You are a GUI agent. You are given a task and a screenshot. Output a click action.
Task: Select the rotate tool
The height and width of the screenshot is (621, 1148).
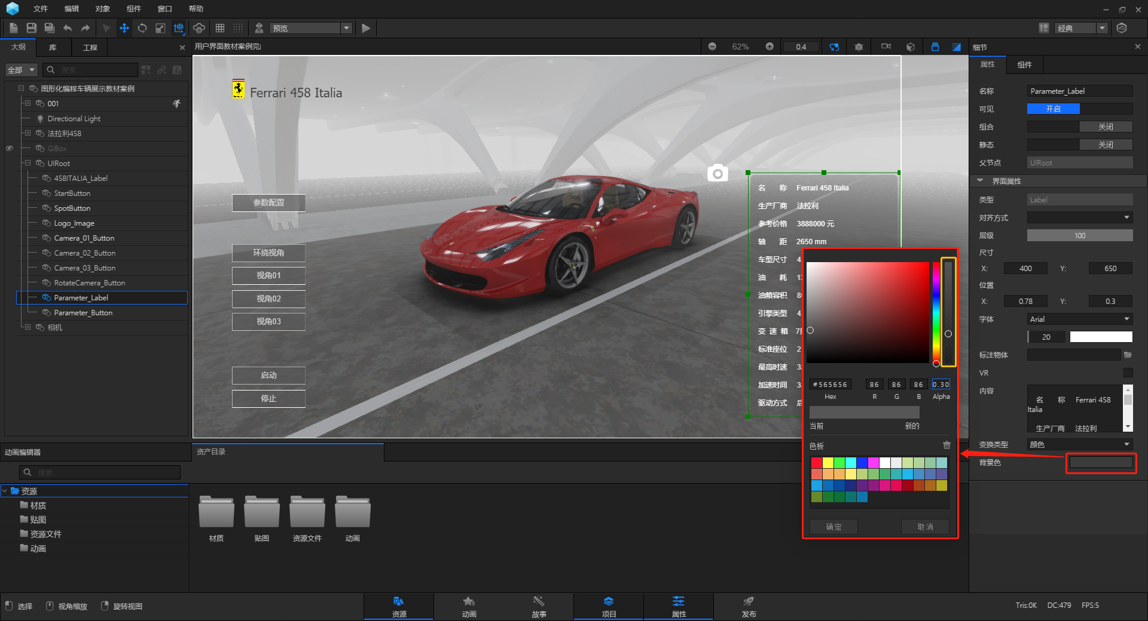point(142,28)
